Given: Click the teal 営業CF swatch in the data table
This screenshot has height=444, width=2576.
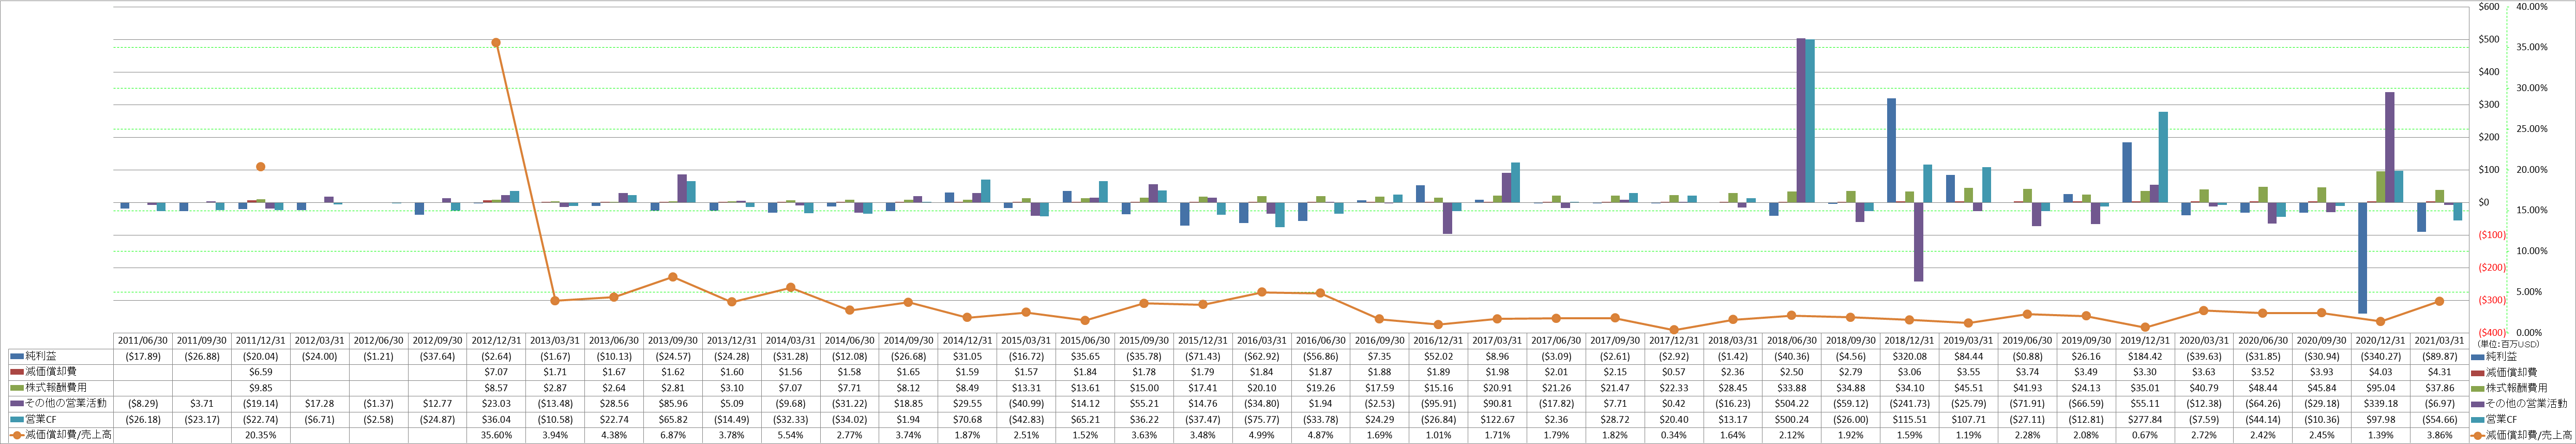Looking at the screenshot, I should (x=16, y=420).
